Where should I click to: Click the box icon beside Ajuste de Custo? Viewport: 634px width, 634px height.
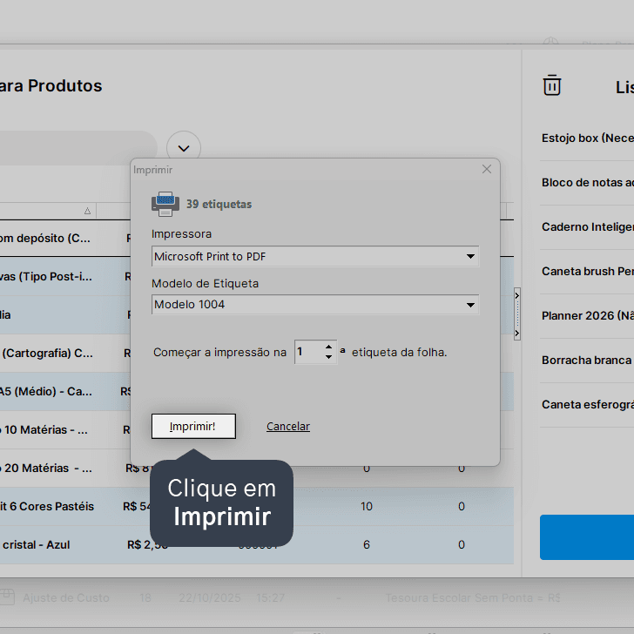(7, 597)
